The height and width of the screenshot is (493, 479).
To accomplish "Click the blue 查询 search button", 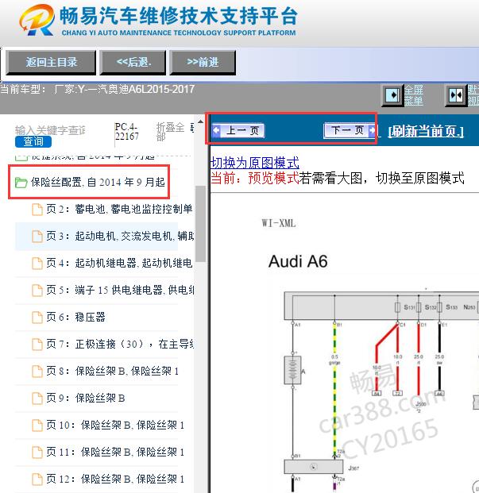I will coord(33,141).
